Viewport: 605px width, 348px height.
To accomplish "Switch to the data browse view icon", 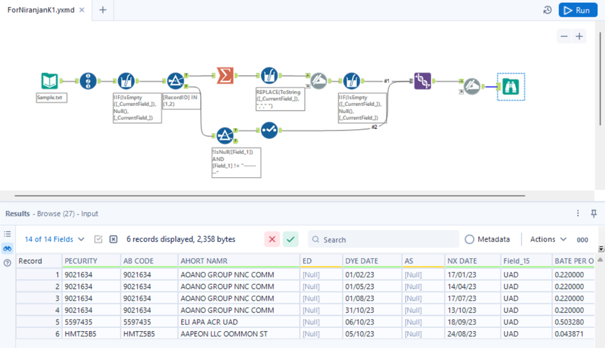I will coord(7,249).
